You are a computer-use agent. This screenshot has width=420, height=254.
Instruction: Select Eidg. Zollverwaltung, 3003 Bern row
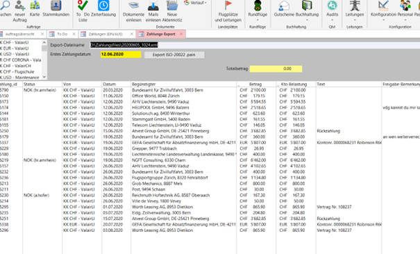click(210, 213)
